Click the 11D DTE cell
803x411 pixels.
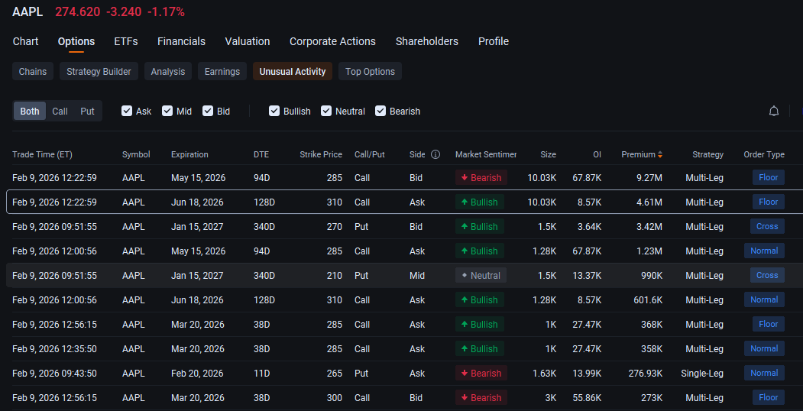262,373
